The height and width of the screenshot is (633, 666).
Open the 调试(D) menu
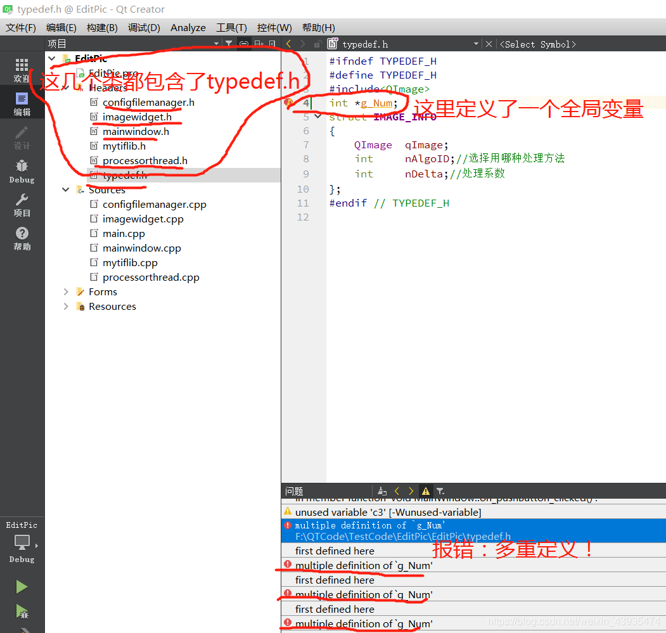tap(144, 28)
